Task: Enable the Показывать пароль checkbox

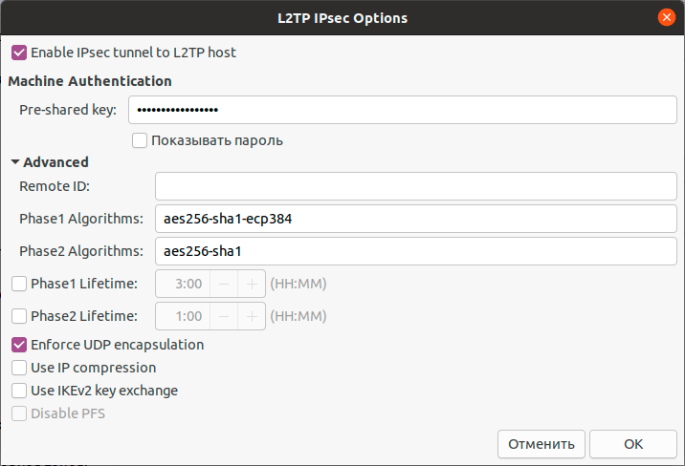Action: click(x=141, y=140)
